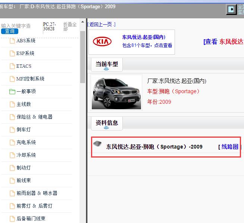Click the 主线数 document icon
244x223 pixels.
pos(12,104)
